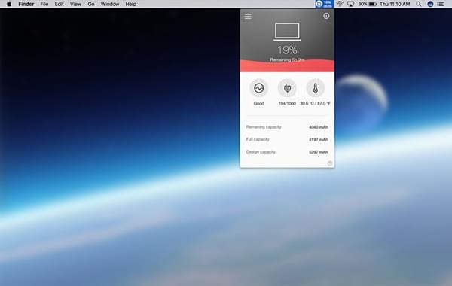This screenshot has width=452, height=286.
Task: Open the AirPlay display menu
Action: tap(351, 4)
